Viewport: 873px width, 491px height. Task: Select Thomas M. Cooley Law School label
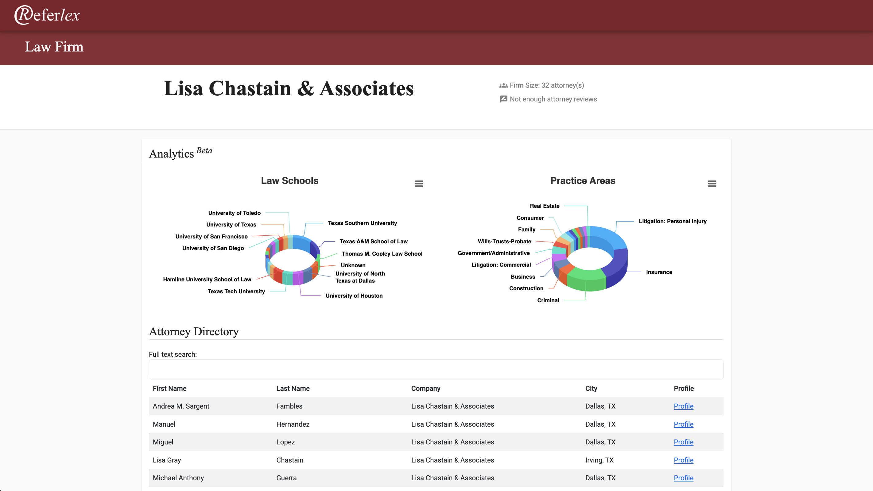[382, 254]
